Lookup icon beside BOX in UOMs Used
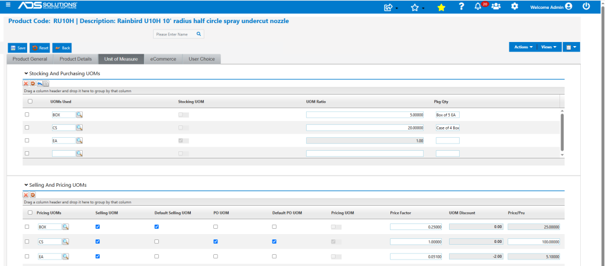605x266 pixels. pyautogui.click(x=80, y=115)
